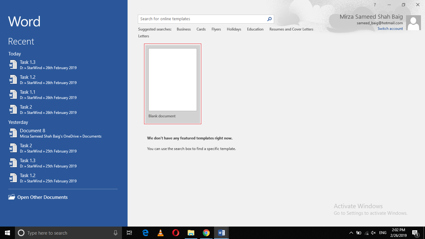Select the Letters suggested search
425x239 pixels.
tap(143, 36)
